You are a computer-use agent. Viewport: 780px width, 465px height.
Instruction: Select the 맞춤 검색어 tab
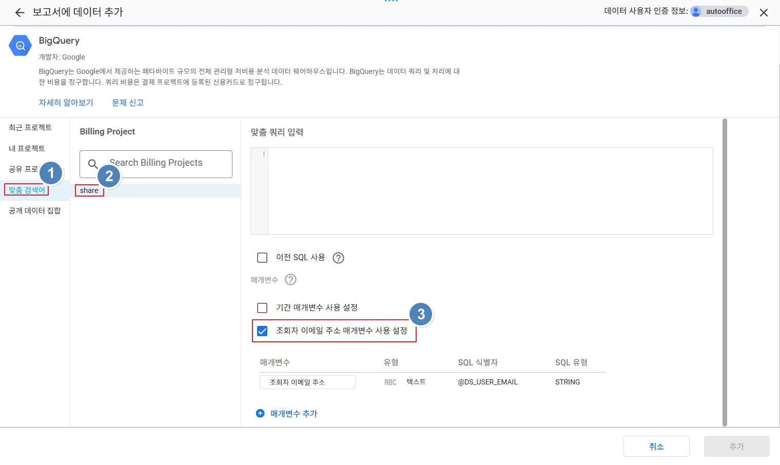point(27,190)
